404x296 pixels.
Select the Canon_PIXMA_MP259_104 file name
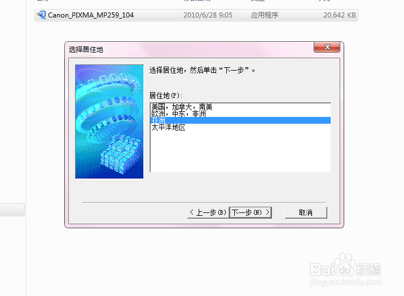point(91,15)
